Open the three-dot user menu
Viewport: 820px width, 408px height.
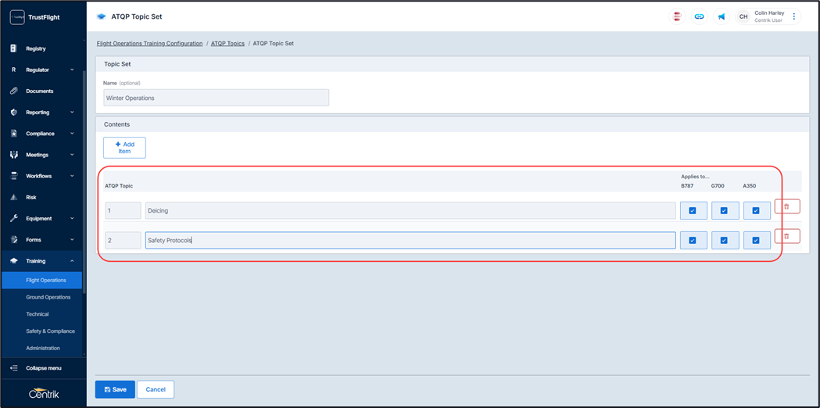point(793,16)
